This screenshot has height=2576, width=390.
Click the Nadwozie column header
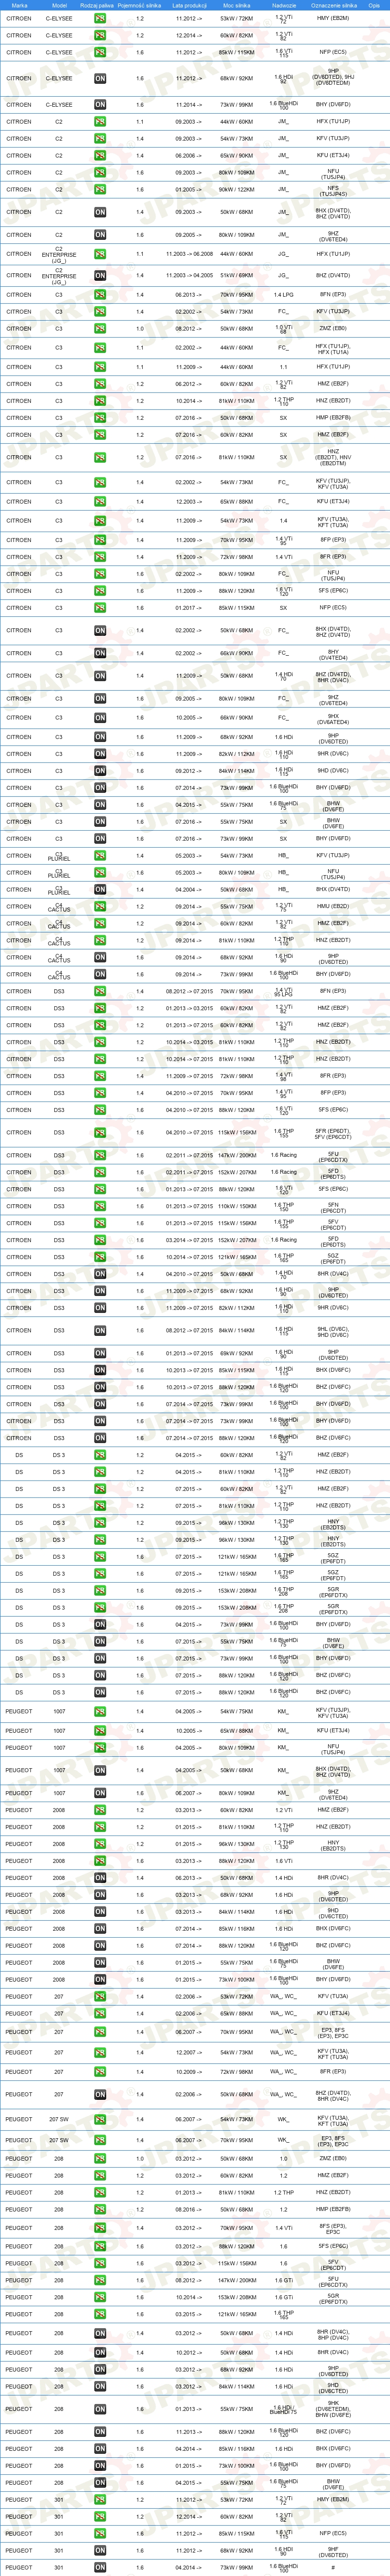pyautogui.click(x=284, y=5)
